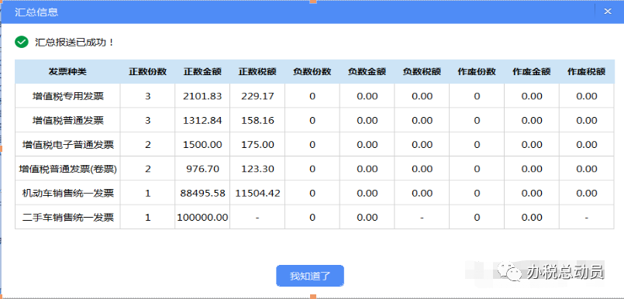Screen dimensions: 624x299
Task: Click the tax cell 123.30
Action: [257, 169]
